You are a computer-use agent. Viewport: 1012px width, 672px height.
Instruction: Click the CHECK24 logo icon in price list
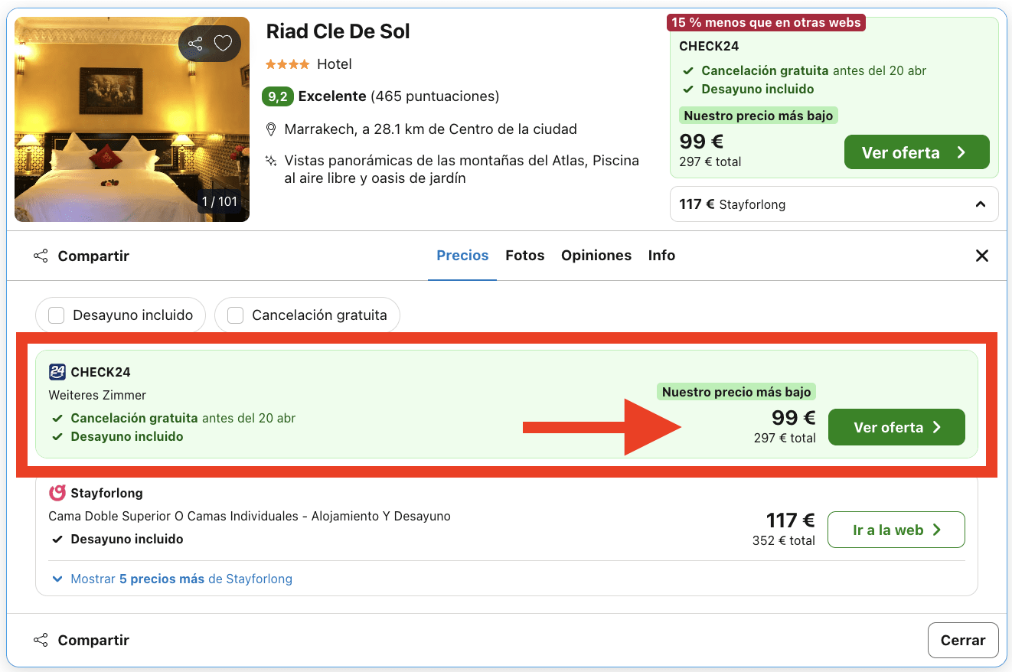(57, 372)
